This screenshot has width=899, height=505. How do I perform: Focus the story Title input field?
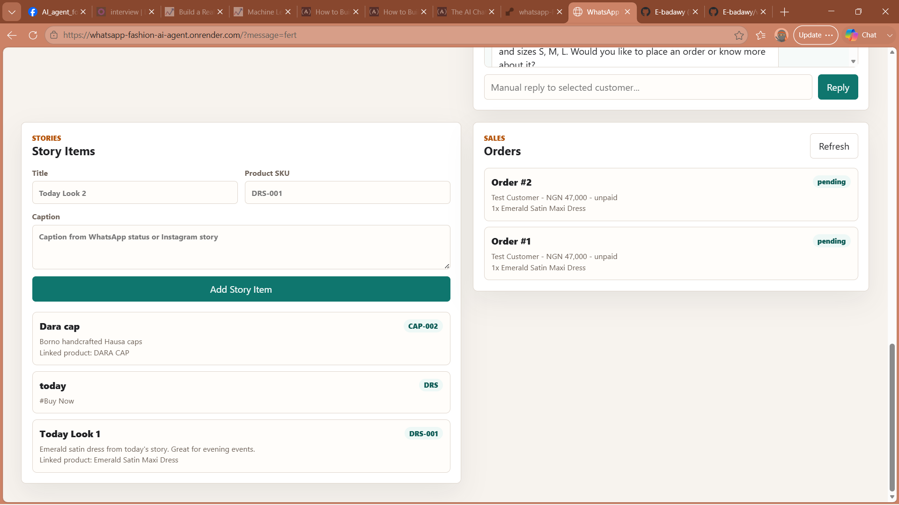[x=135, y=193]
